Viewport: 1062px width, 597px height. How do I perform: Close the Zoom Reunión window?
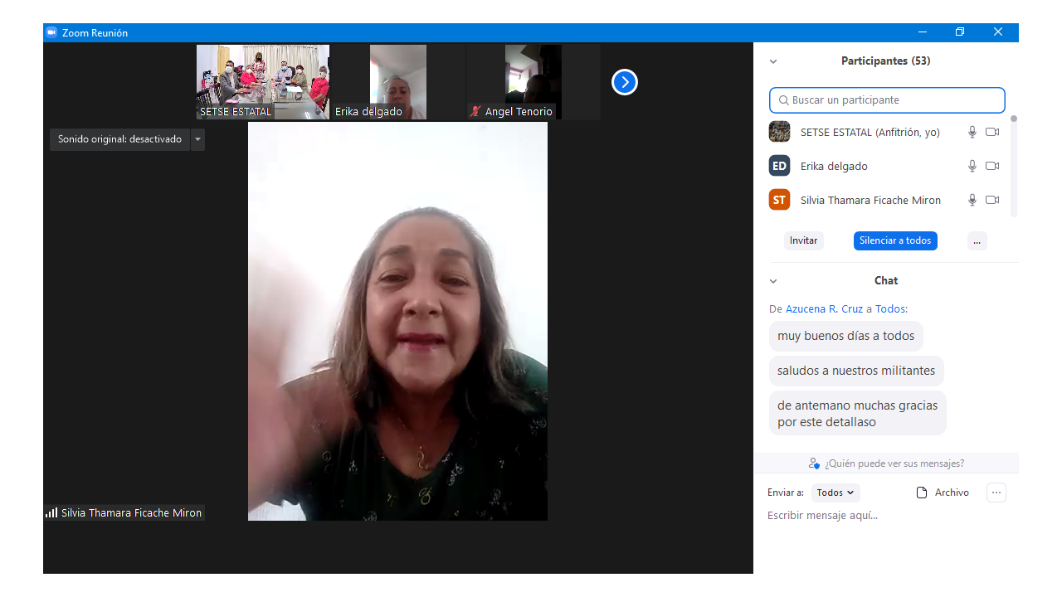998,32
